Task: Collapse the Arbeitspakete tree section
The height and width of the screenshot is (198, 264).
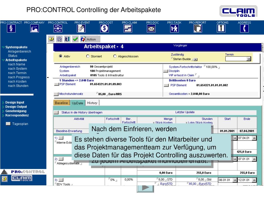Action: [x=3, y=60]
